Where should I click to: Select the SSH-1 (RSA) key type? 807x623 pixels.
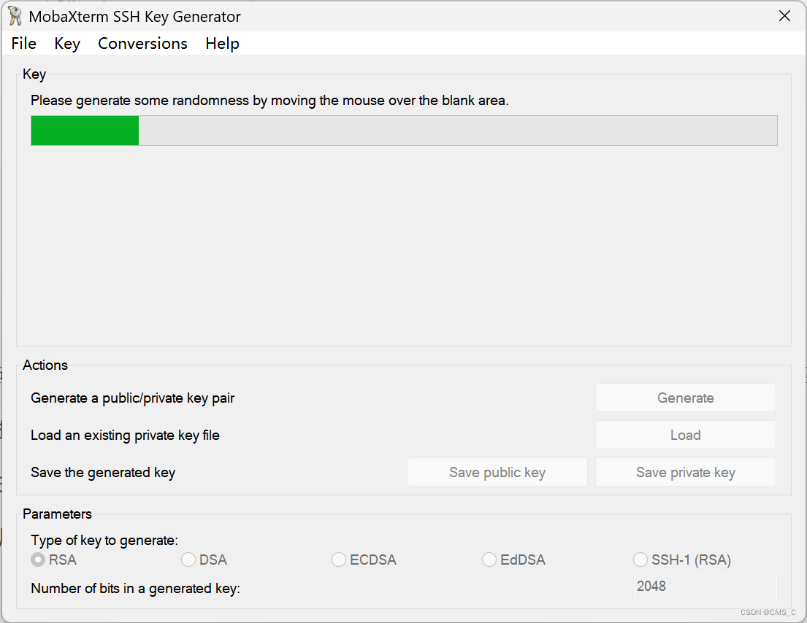pos(682,560)
